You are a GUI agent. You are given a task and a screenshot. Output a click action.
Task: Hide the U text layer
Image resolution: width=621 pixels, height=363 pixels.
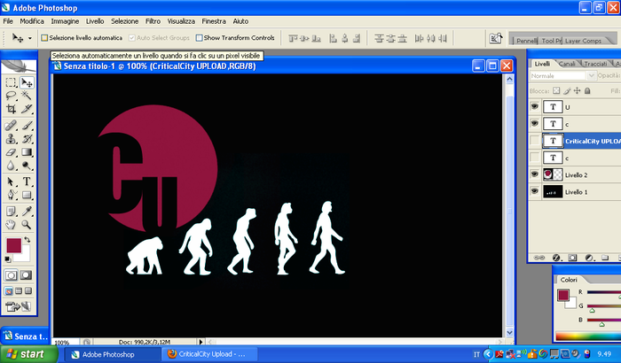point(535,107)
